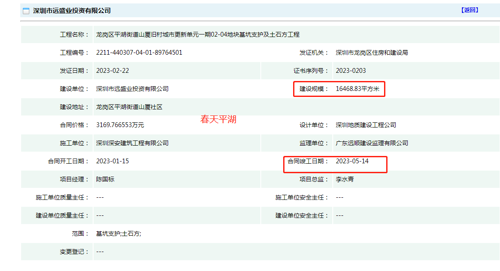Click the red 春天平湖 watermark text
The image size is (500, 271).
point(218,119)
